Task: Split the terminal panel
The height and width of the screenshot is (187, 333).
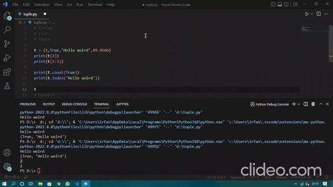Action: pos(305,104)
